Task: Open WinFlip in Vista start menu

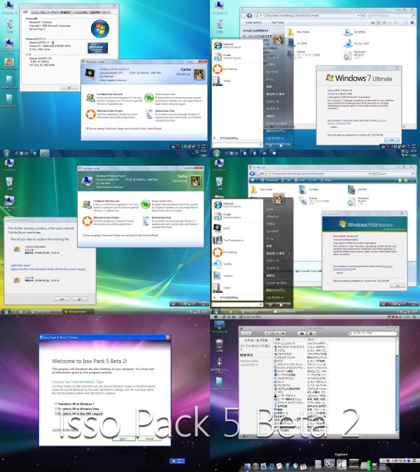Action: click(x=218, y=264)
